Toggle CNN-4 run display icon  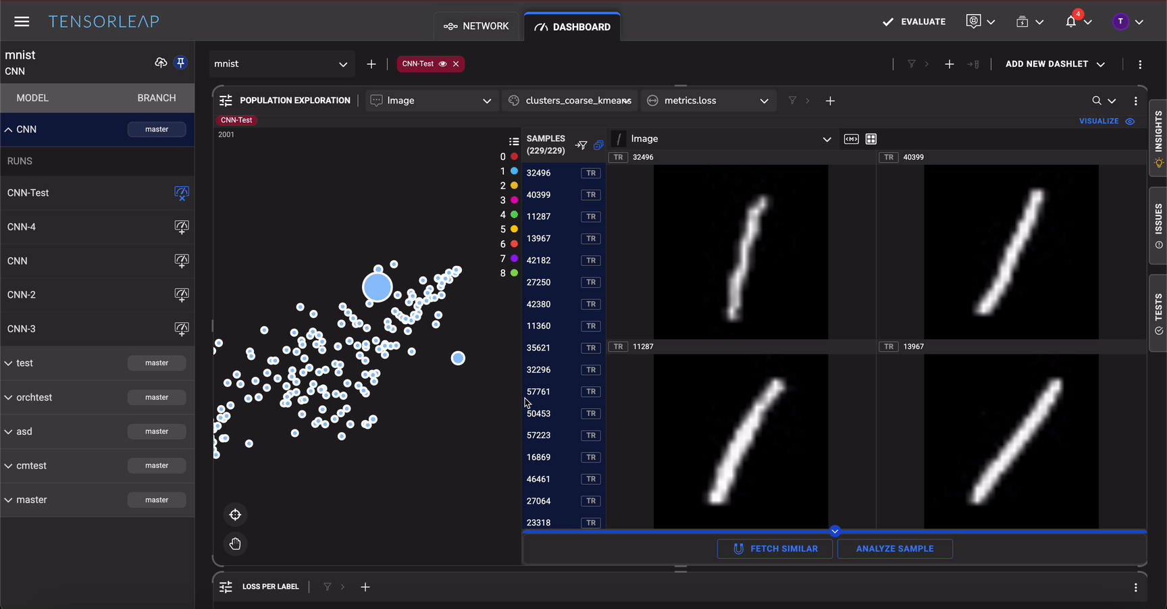click(181, 227)
